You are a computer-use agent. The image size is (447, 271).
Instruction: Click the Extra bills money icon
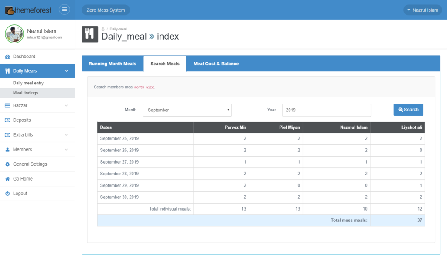7,135
